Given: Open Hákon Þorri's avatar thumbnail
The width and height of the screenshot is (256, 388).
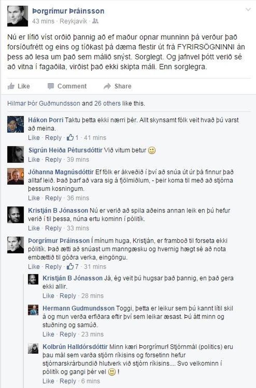Looking at the screenshot, I should pos(15,124).
